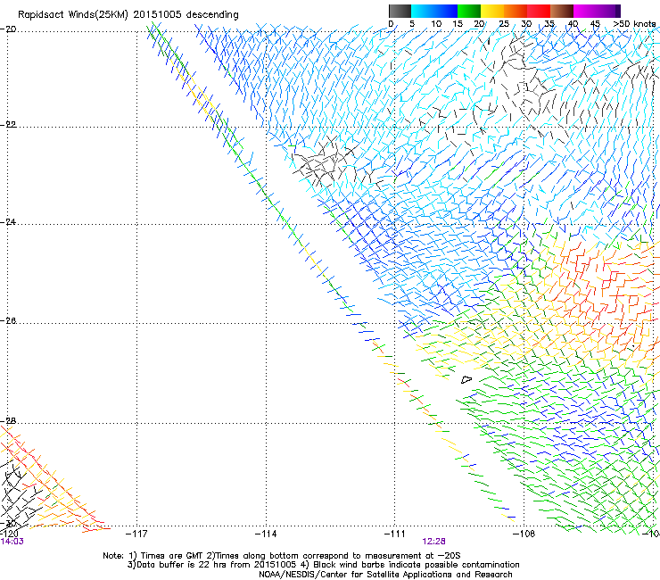
Task: Click the title 'Rapidscat Winds(25KM) 20151005 descending'
Action: coord(128,15)
